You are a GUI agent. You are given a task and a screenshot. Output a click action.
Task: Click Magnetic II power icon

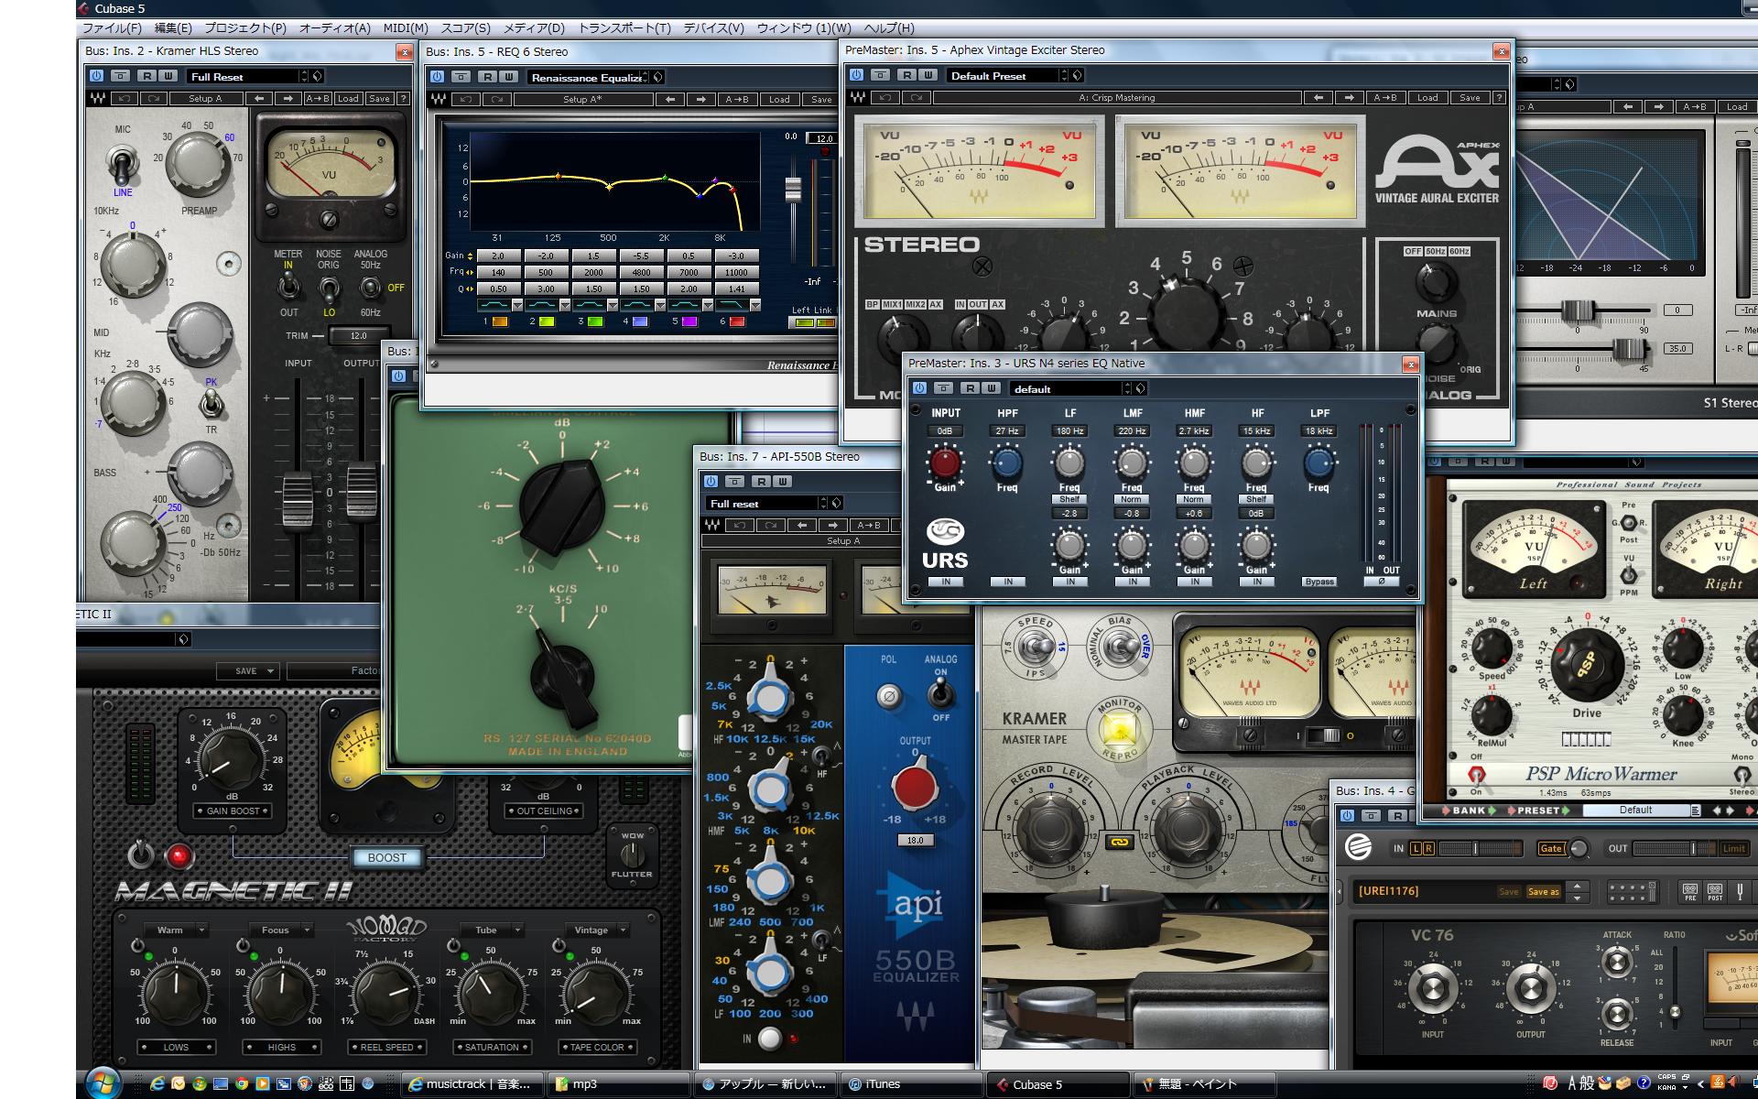pyautogui.click(x=141, y=855)
